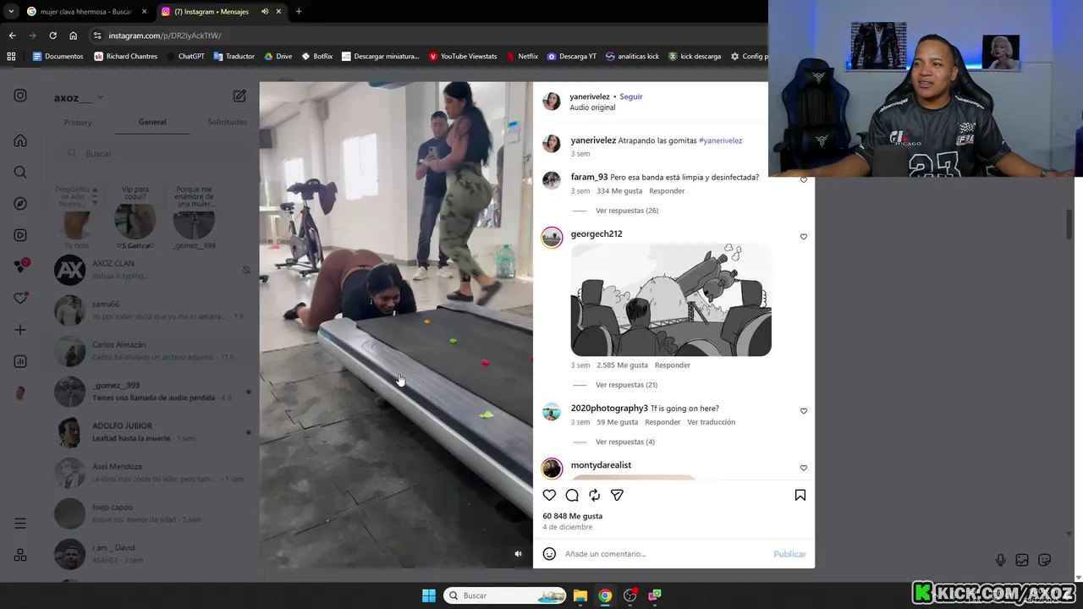
Task: Click the taskbar Buscar search box
Action: click(x=505, y=595)
